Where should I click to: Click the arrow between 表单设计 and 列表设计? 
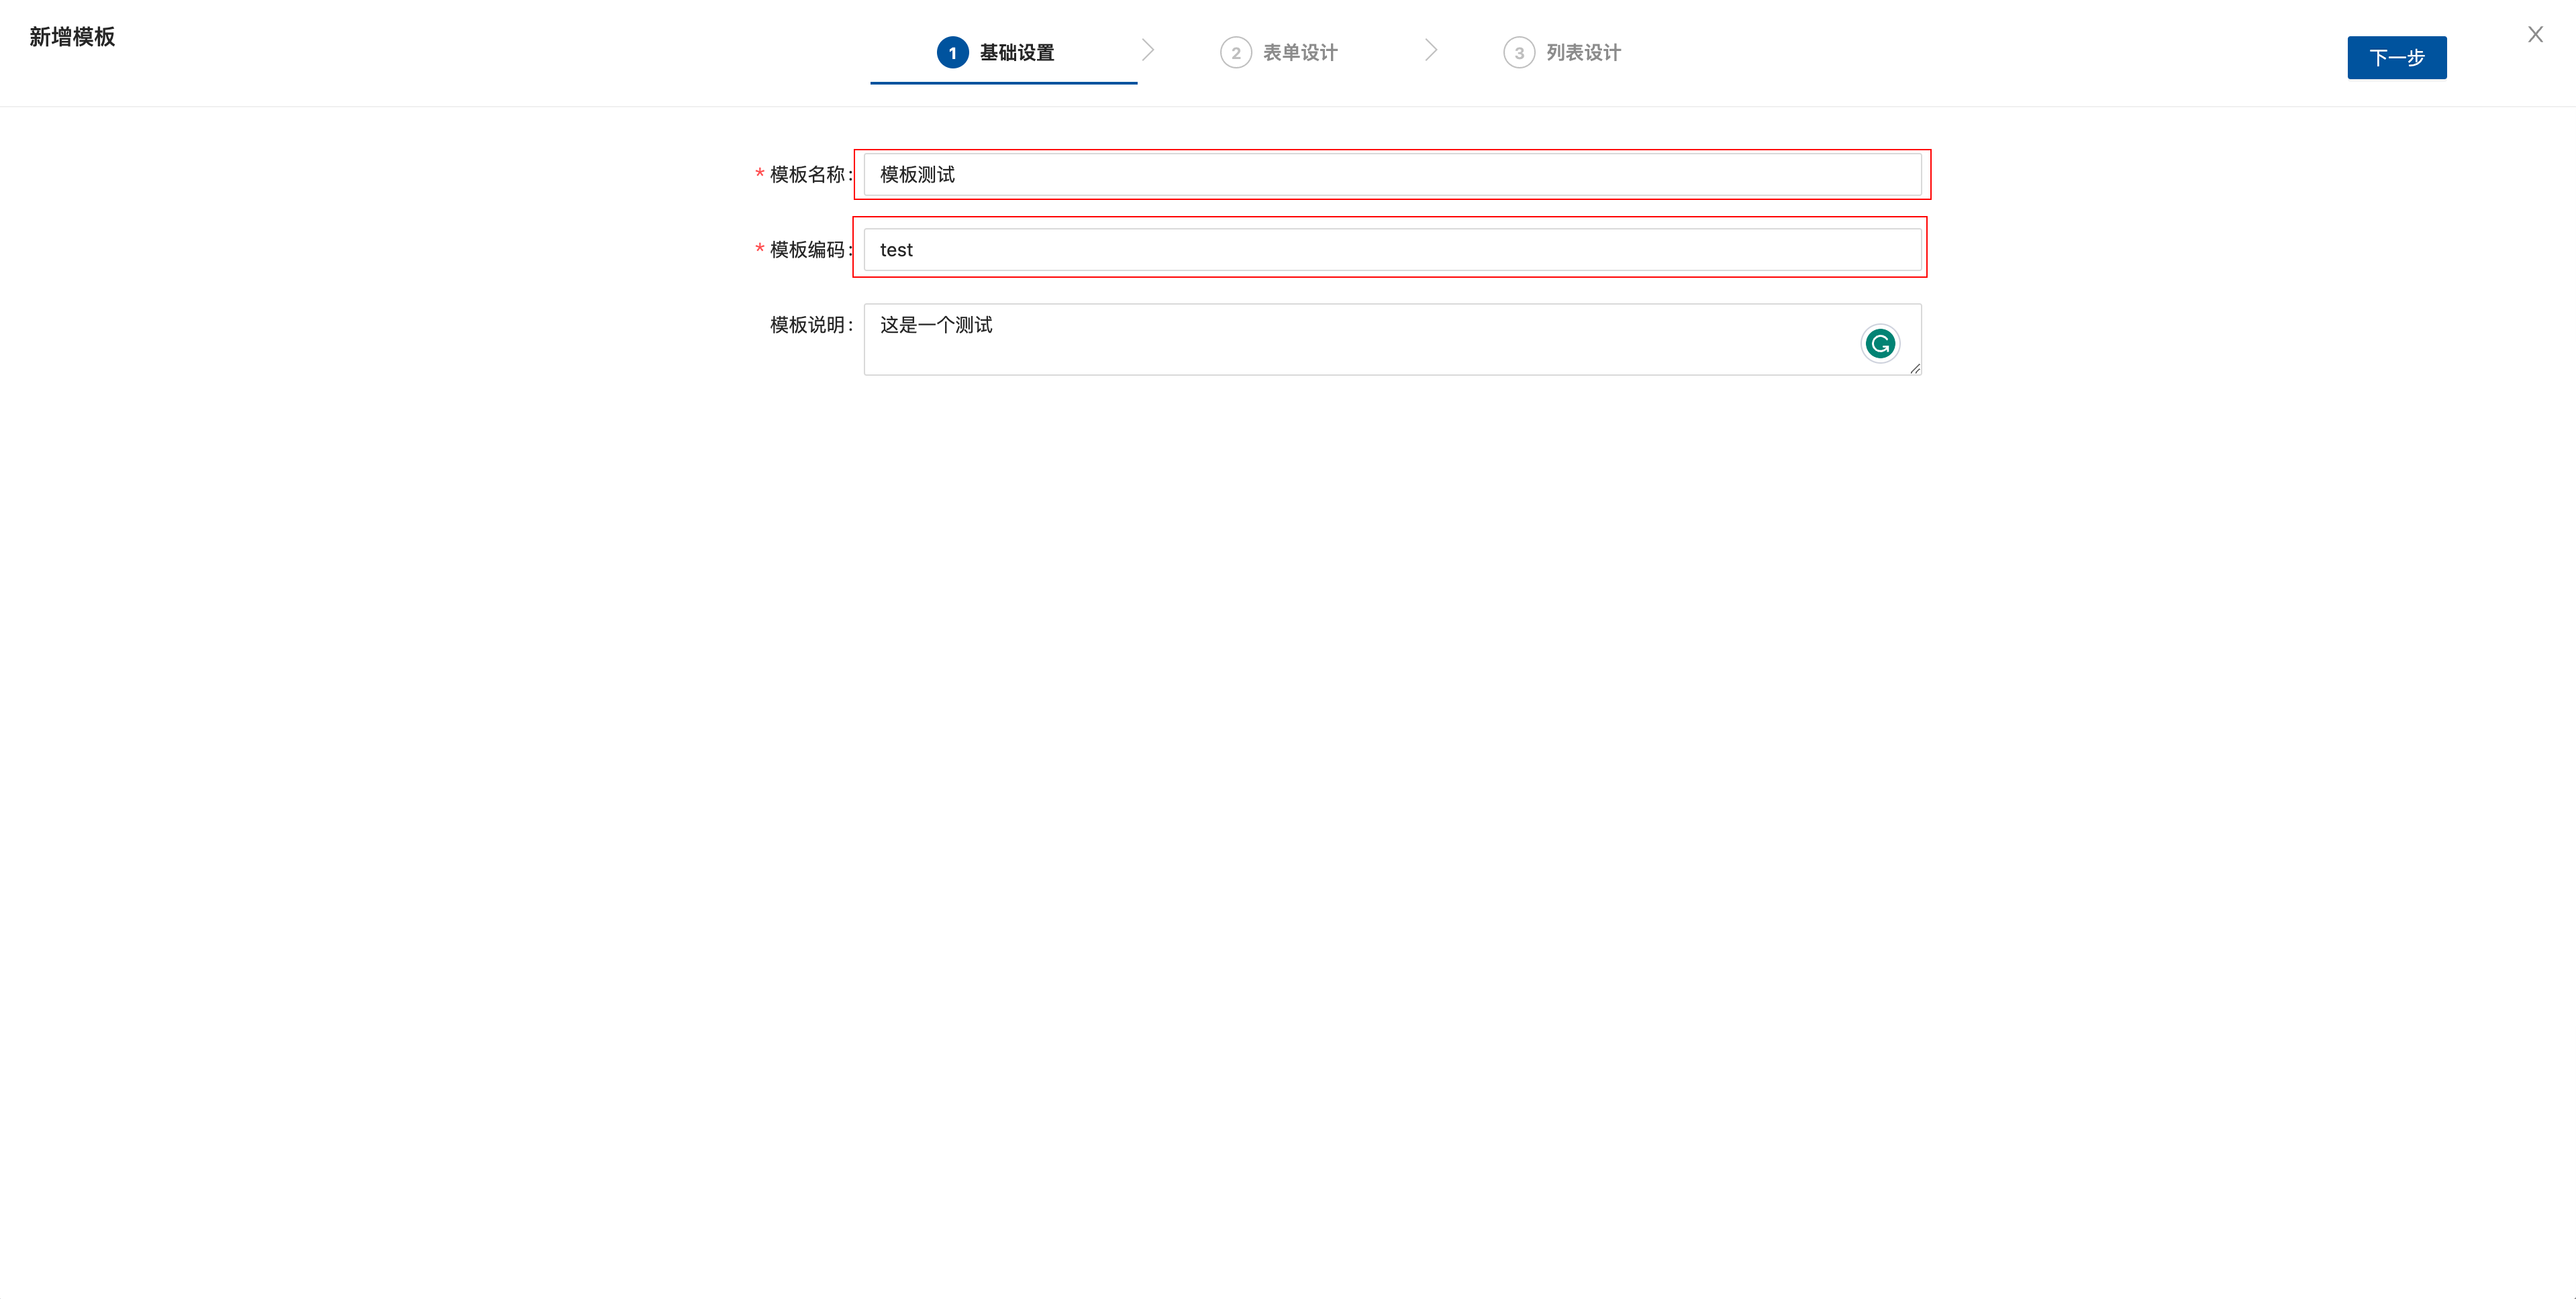[x=1432, y=49]
